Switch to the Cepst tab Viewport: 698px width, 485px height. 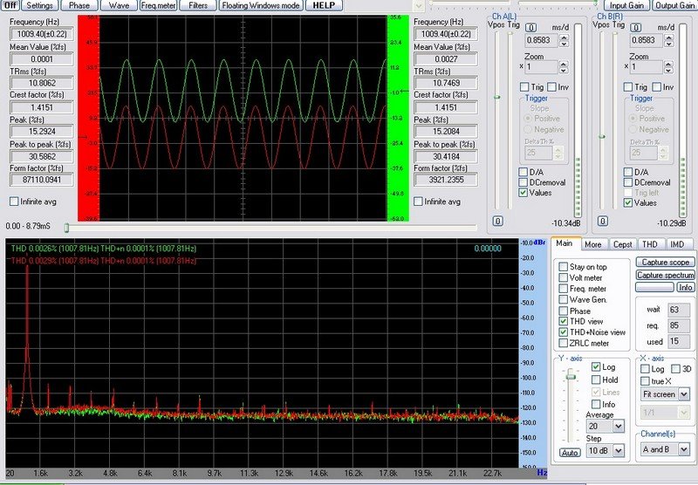tap(621, 245)
